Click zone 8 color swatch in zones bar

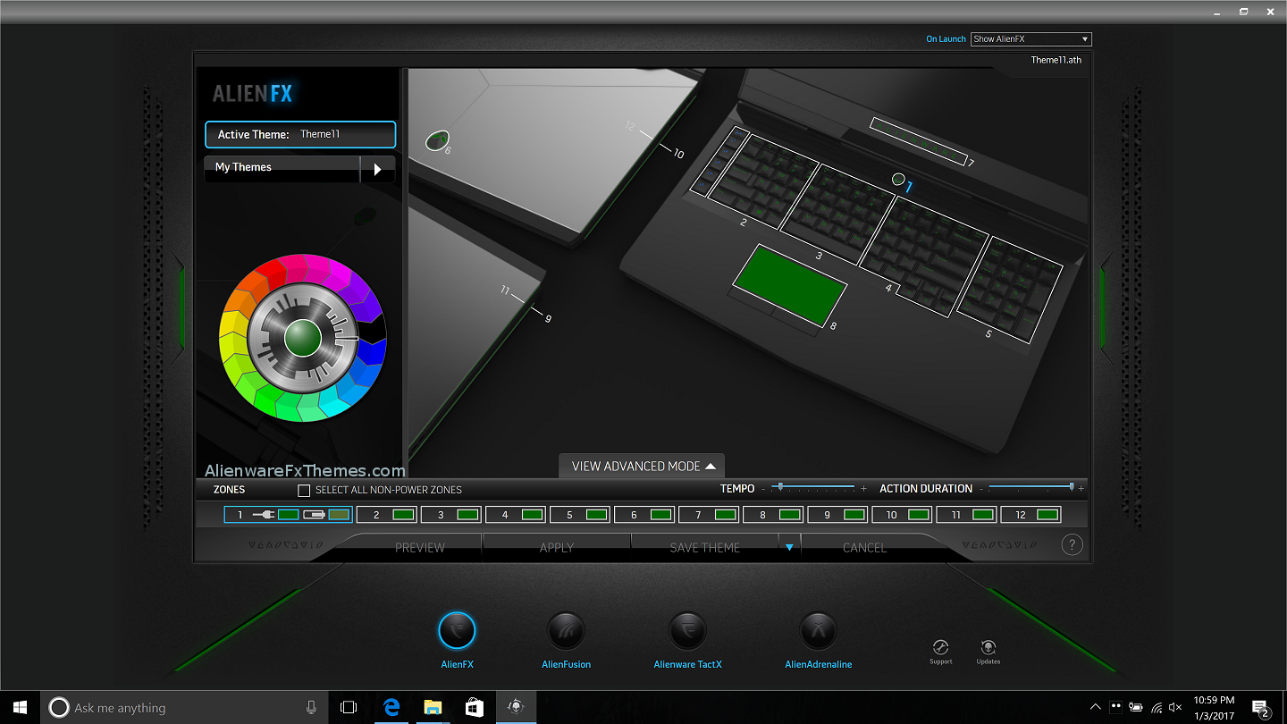(x=789, y=515)
